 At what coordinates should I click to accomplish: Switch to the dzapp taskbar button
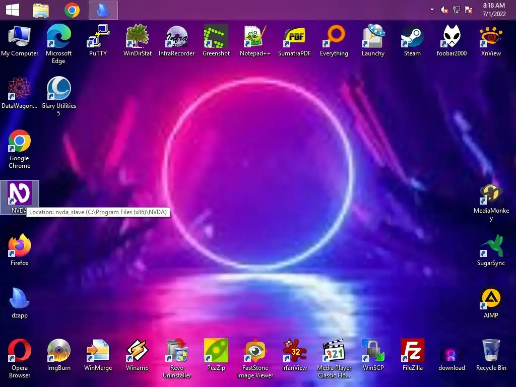(103, 10)
